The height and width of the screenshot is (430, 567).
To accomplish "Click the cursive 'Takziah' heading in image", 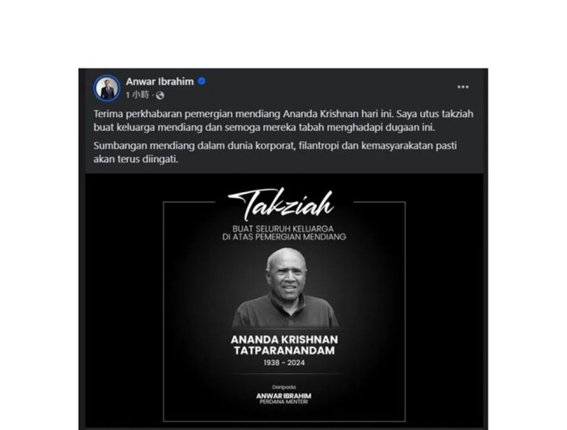I will 281,204.
